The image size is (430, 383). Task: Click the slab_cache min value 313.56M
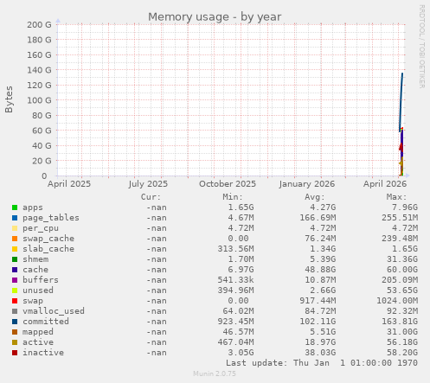[x=235, y=249]
